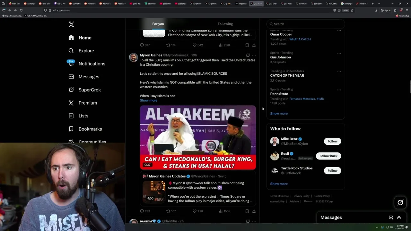The height and width of the screenshot is (231, 411).
Task: Follow back Rosii
Action: click(x=328, y=156)
